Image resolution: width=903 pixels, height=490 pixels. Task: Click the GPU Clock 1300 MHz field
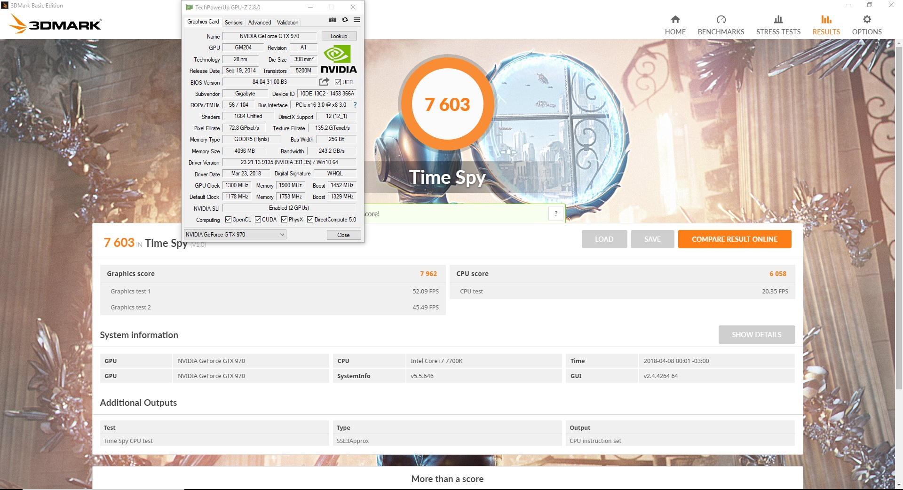237,185
